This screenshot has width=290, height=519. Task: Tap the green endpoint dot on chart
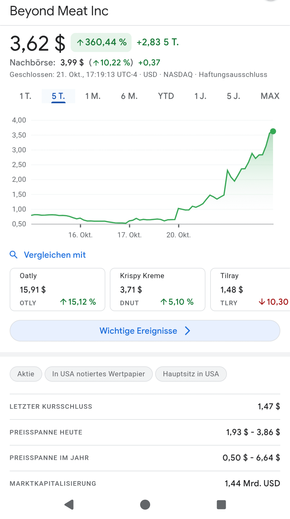point(273,131)
